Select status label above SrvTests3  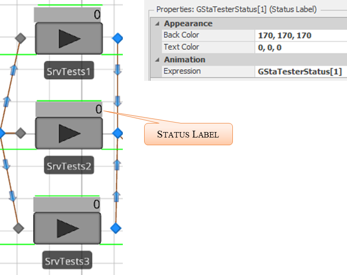click(x=67, y=204)
